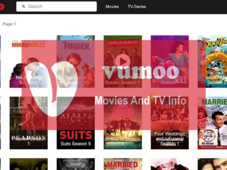Open the Movies menu item
Image resolution: width=227 pixels, height=170 pixels.
[112, 6]
